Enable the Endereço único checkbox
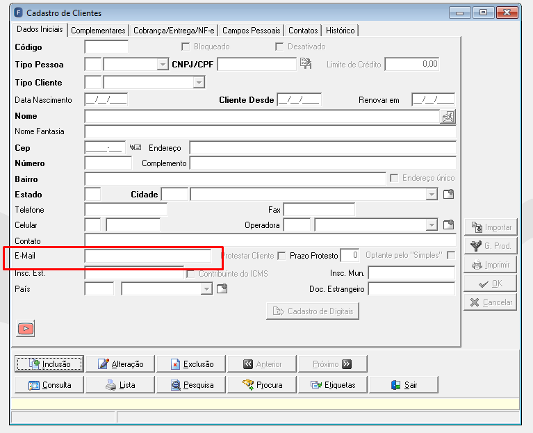The image size is (533, 433). tap(394, 178)
